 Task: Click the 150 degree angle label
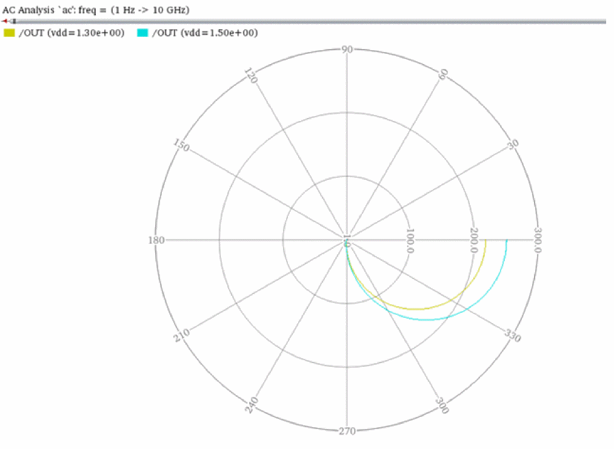pyautogui.click(x=181, y=145)
